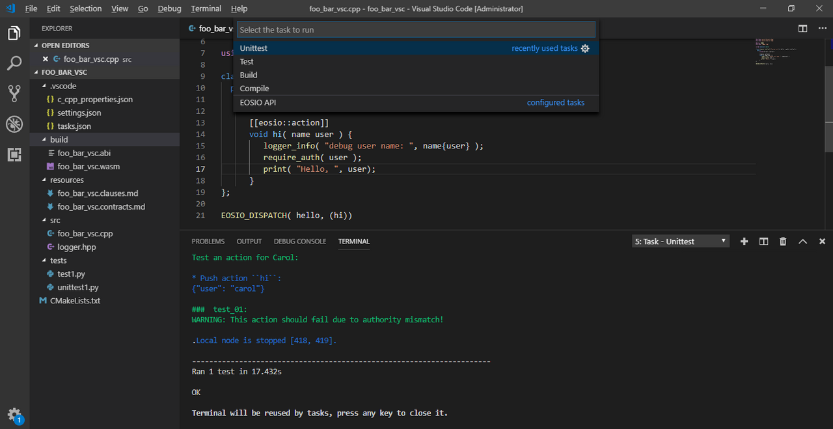The image size is (833, 429).
Task: Close foo_bar_vsc.cpp in Open Editors
Action: (46, 59)
